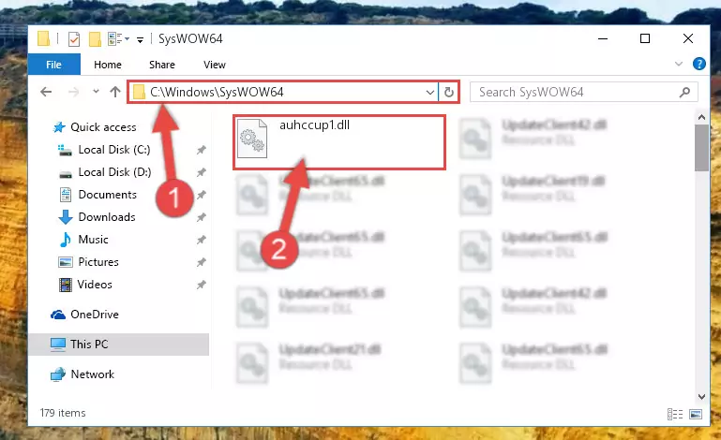Open the recent locations dropdown arrow
Image resolution: width=721 pixels, height=440 pixels.
[x=96, y=92]
